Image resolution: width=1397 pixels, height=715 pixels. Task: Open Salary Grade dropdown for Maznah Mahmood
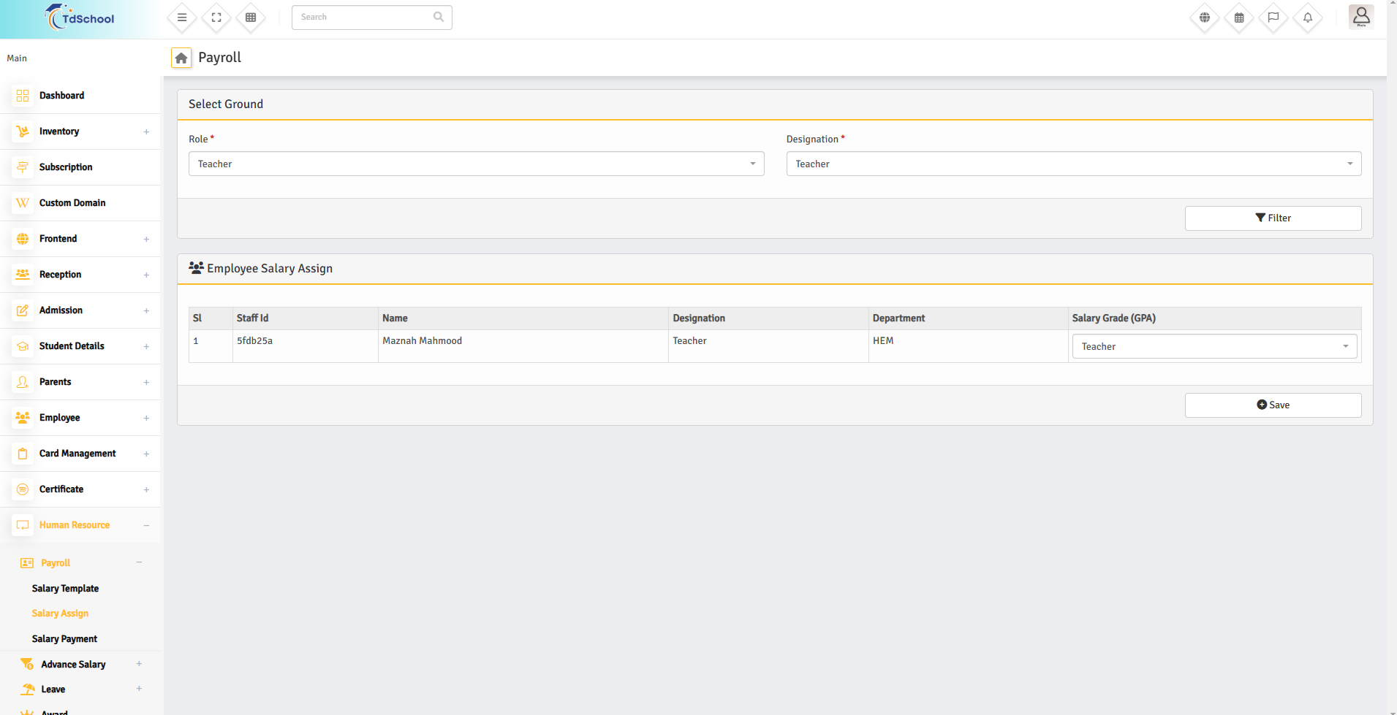click(x=1214, y=346)
